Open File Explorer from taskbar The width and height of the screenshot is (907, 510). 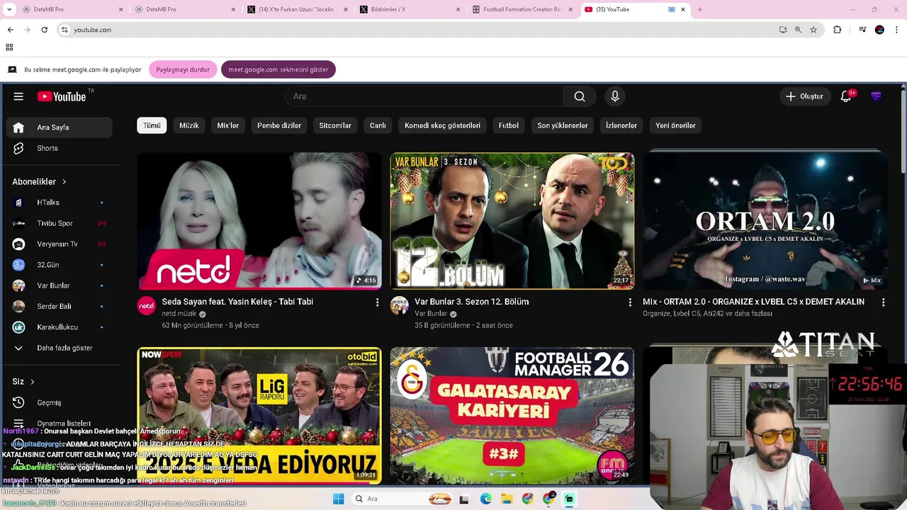point(507,499)
